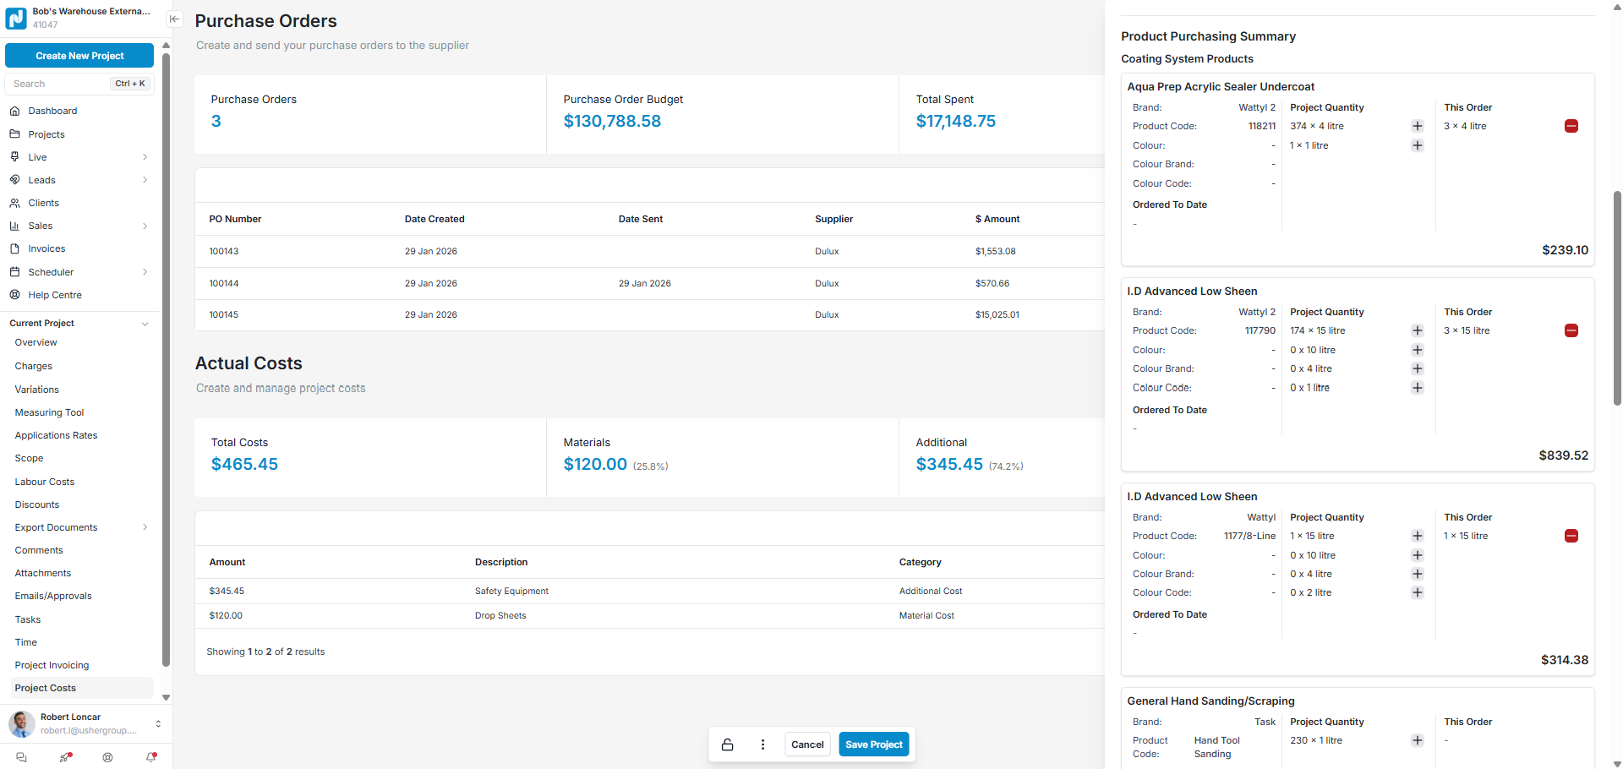Open Robert Loncar account switcher
This screenshot has width=1623, height=769.
click(x=158, y=723)
